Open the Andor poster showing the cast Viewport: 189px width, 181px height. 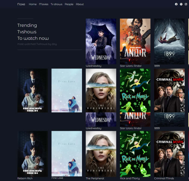[135, 41]
